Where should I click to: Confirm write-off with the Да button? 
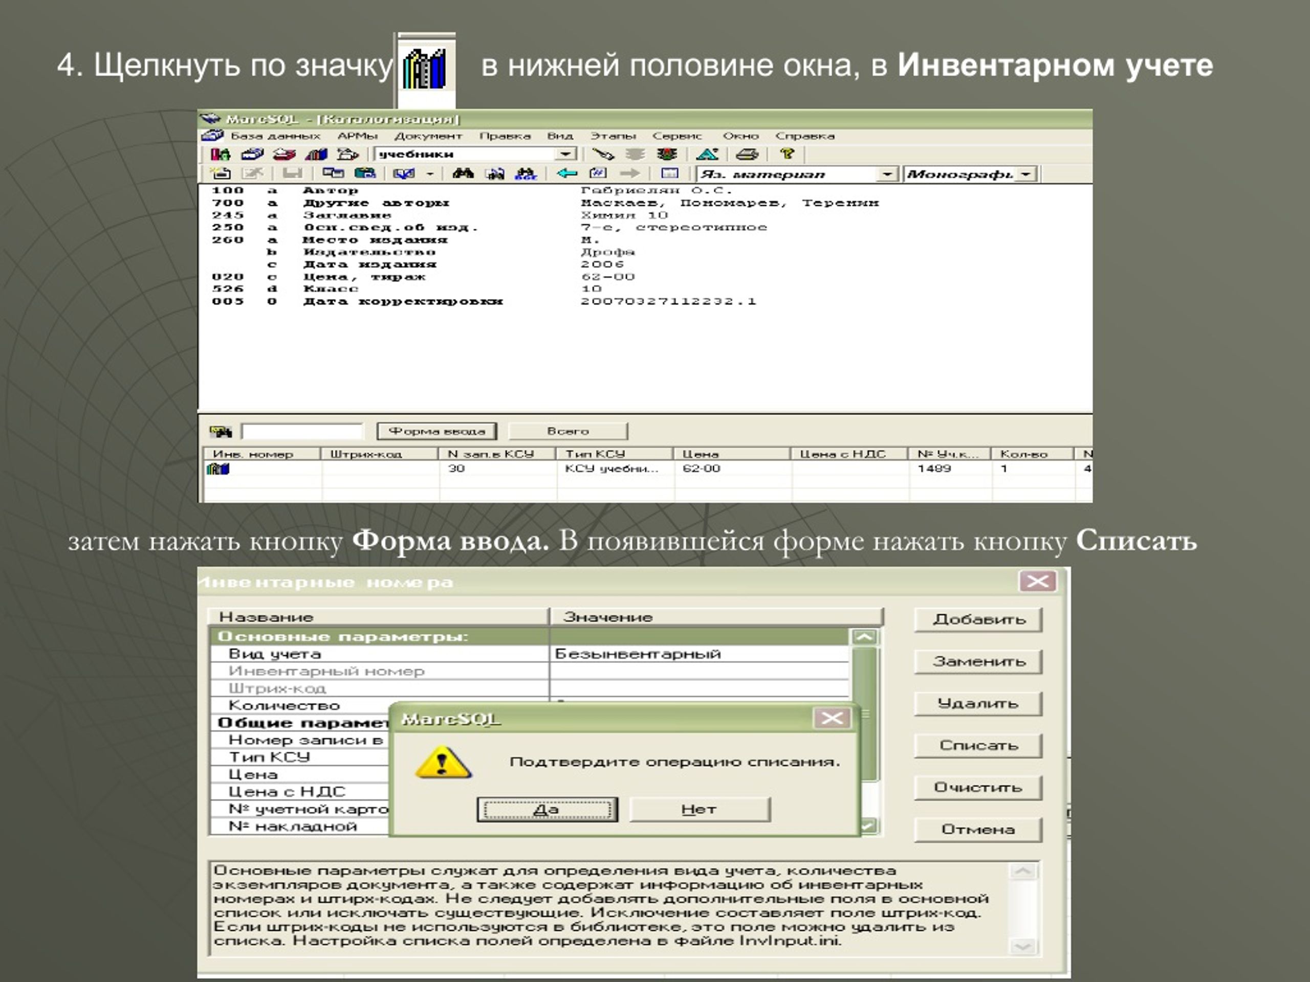[547, 809]
